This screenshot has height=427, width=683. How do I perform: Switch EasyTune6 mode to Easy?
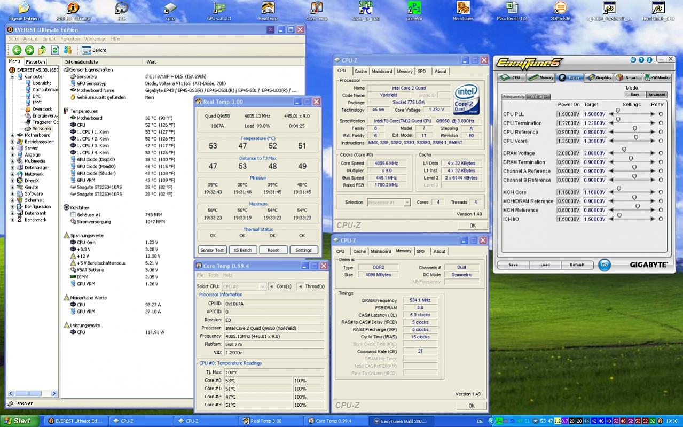tap(635, 95)
